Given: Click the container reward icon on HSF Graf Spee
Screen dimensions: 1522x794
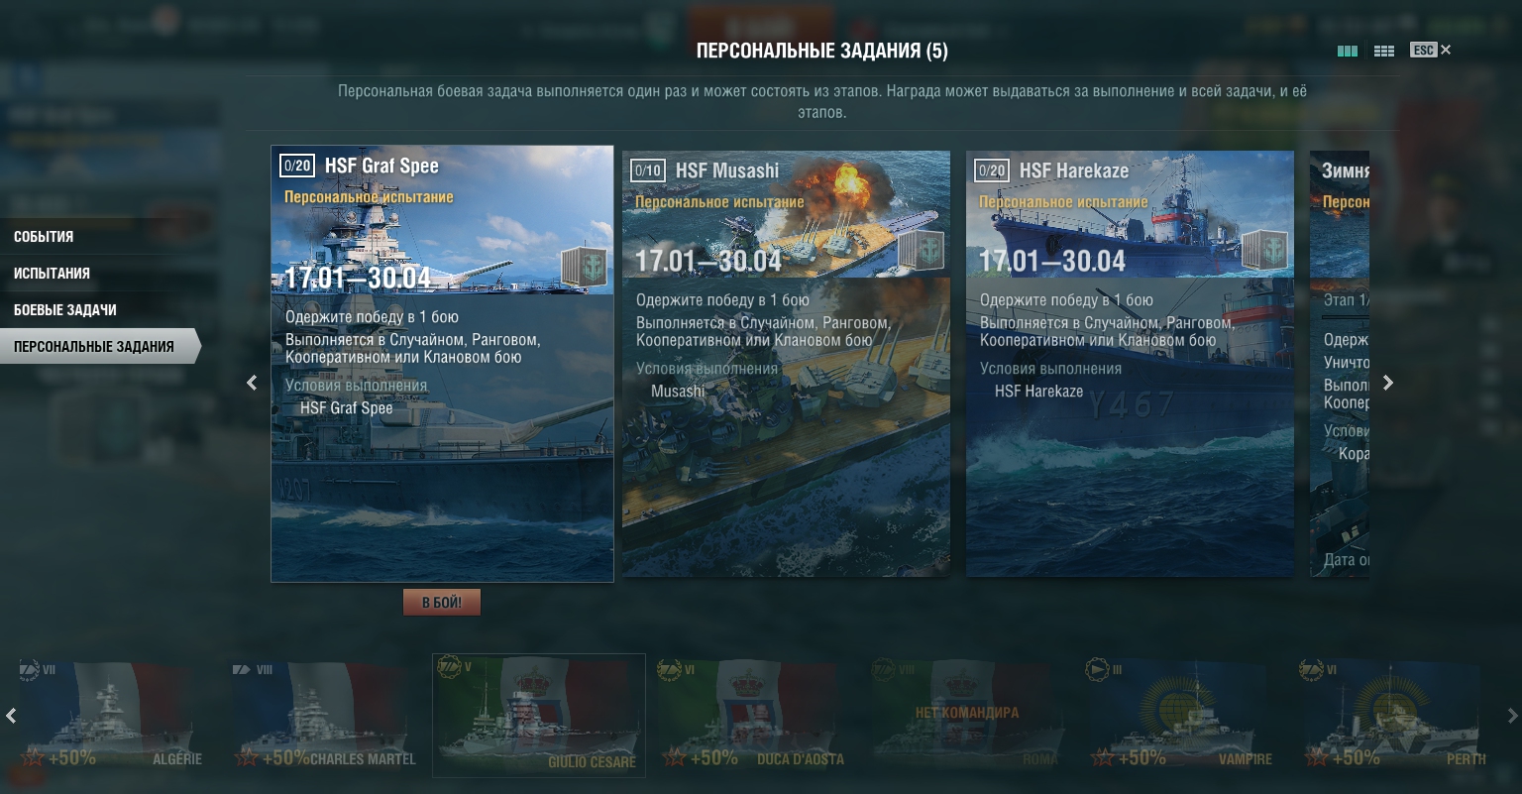Looking at the screenshot, I should [584, 268].
